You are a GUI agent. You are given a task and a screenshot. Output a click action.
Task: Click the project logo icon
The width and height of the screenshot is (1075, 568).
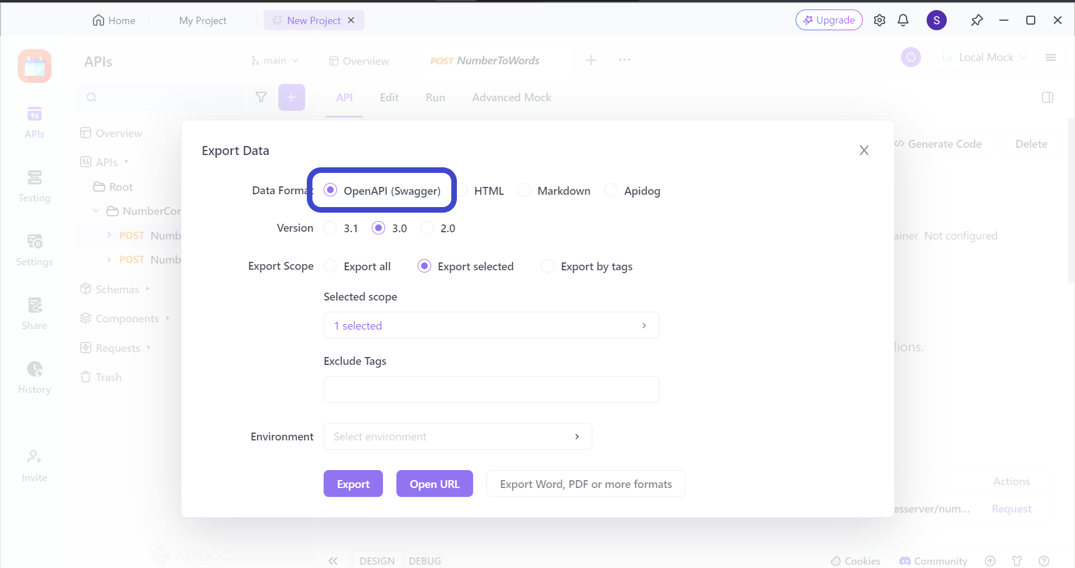pyautogui.click(x=35, y=66)
